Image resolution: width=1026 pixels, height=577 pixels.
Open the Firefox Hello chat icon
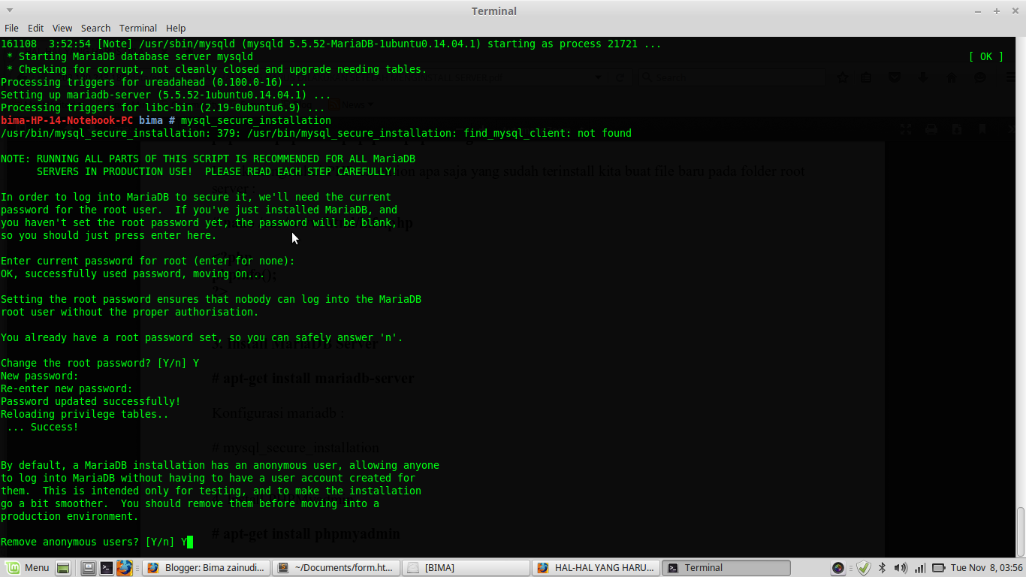click(980, 77)
